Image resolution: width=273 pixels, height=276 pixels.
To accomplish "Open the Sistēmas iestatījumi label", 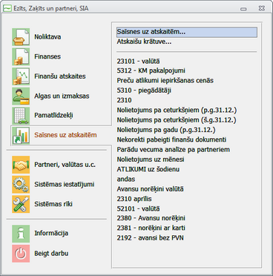I will [64, 185].
